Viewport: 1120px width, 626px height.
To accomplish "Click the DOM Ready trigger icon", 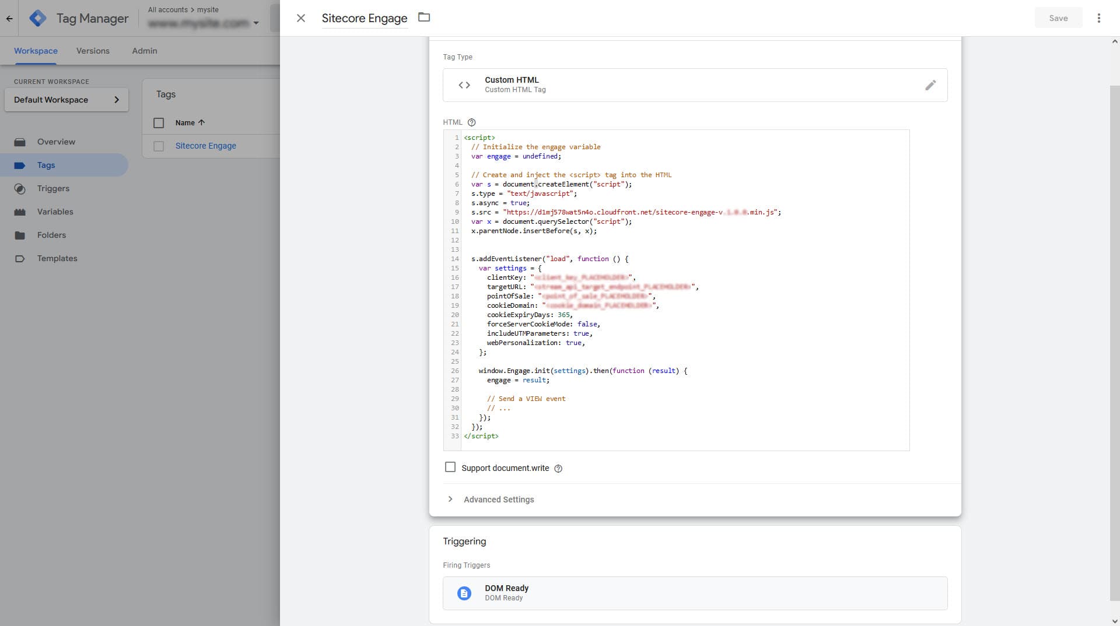I will [x=464, y=593].
